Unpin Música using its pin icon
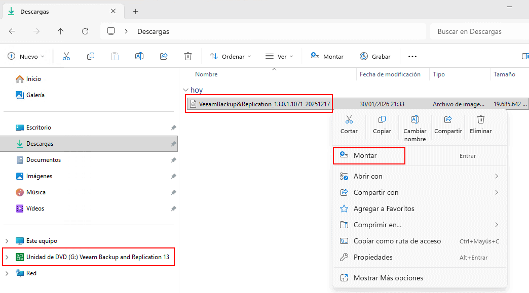This screenshot has height=293, width=529. [173, 192]
